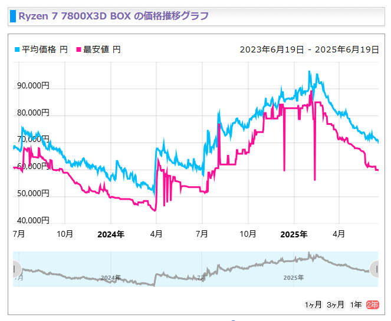Click the blue 平均価格 legend swatch
Viewport: 391px width, 321px height.
[17, 49]
